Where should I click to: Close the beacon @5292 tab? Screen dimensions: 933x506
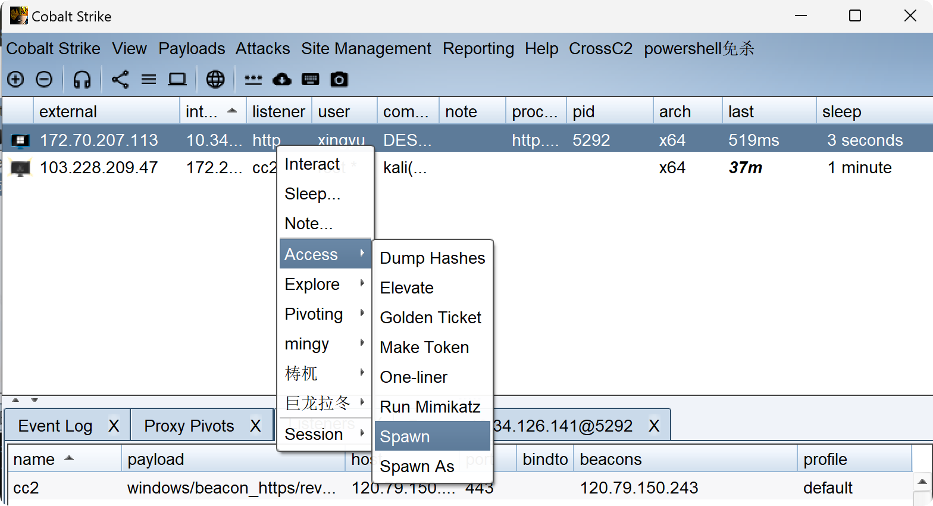click(654, 426)
